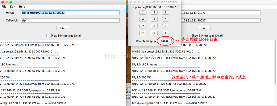Select the 0 keypad key
This screenshot has width=277, height=106.
(154, 33)
